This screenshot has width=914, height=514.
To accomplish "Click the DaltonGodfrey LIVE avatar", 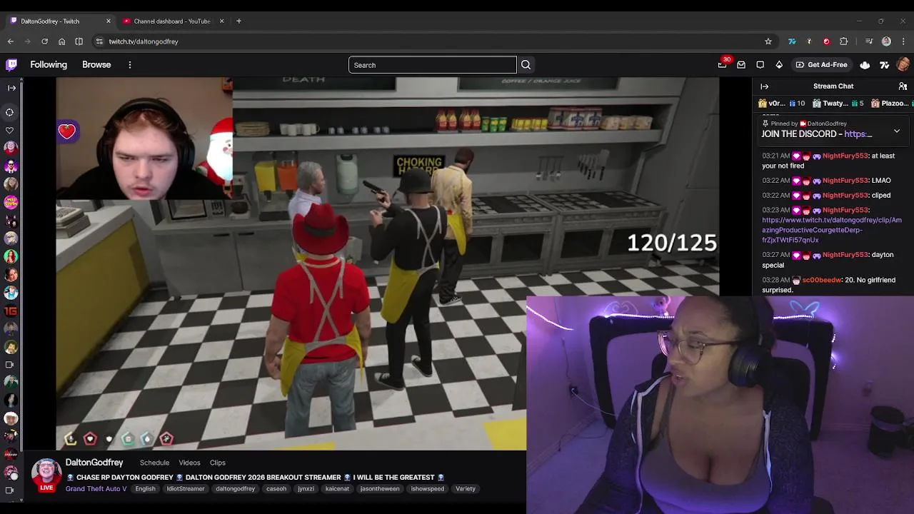I will 46,474.
